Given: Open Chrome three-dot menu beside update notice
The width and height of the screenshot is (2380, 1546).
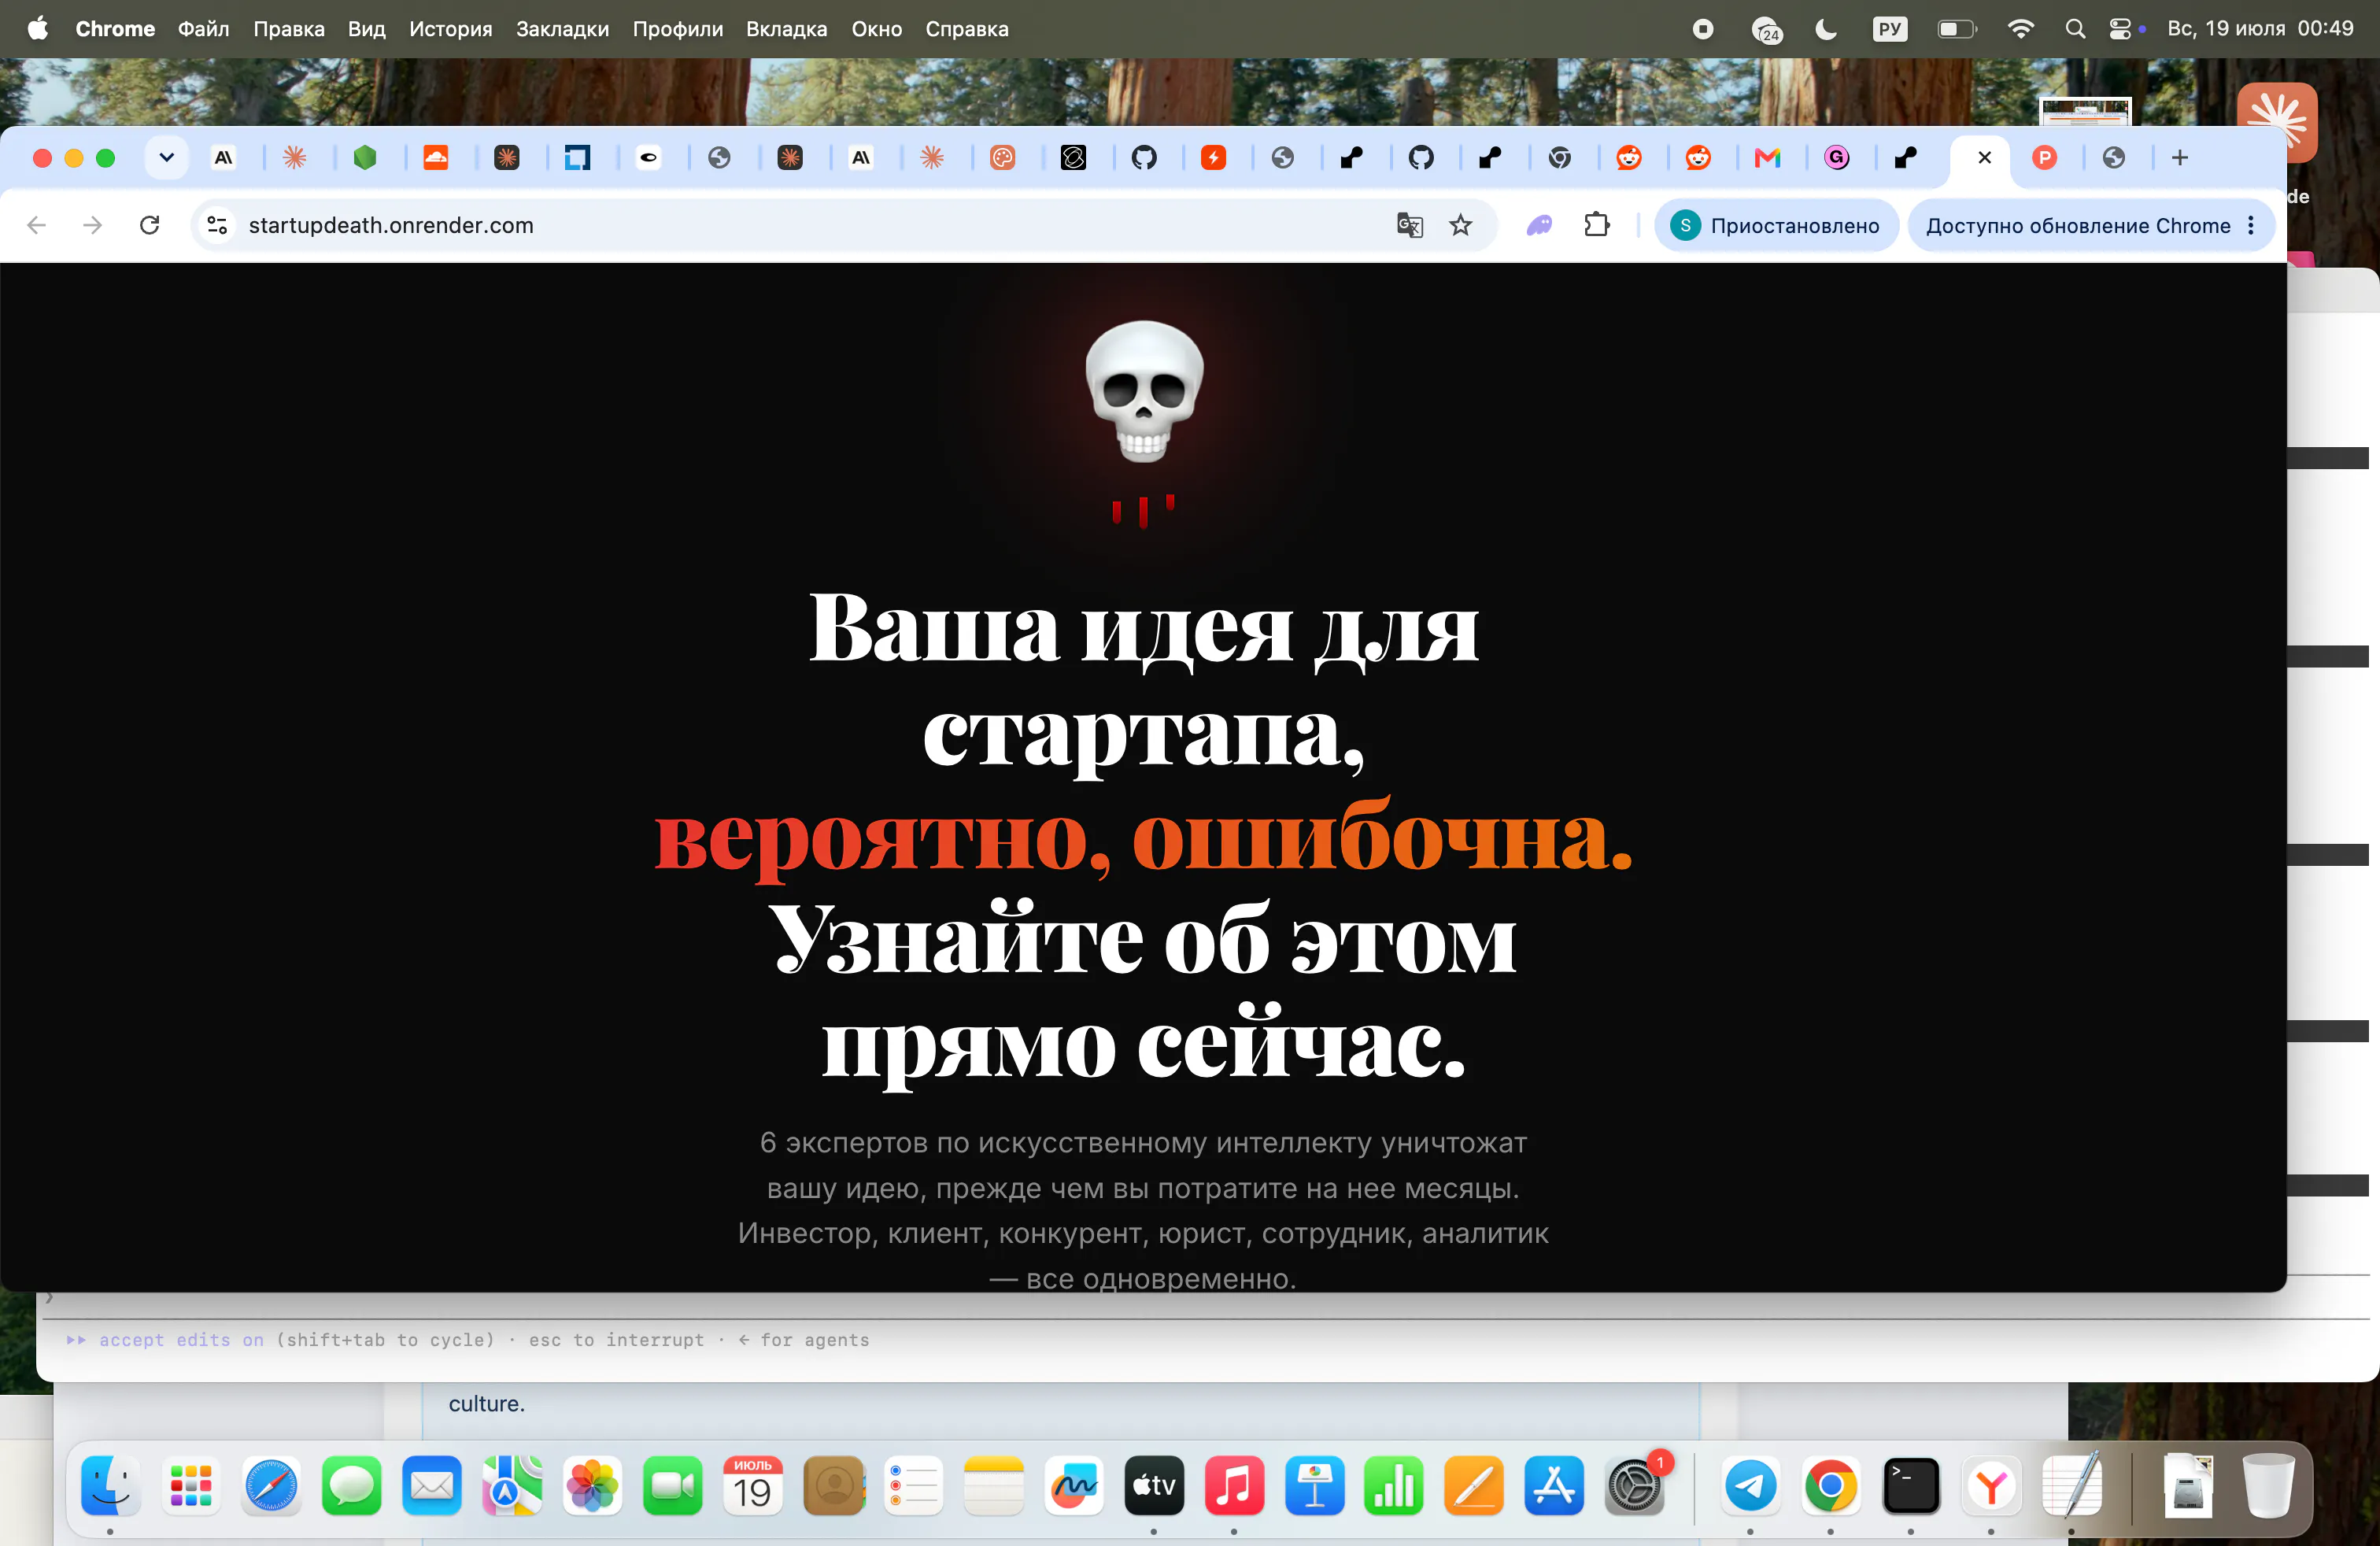Looking at the screenshot, I should pyautogui.click(x=2251, y=225).
